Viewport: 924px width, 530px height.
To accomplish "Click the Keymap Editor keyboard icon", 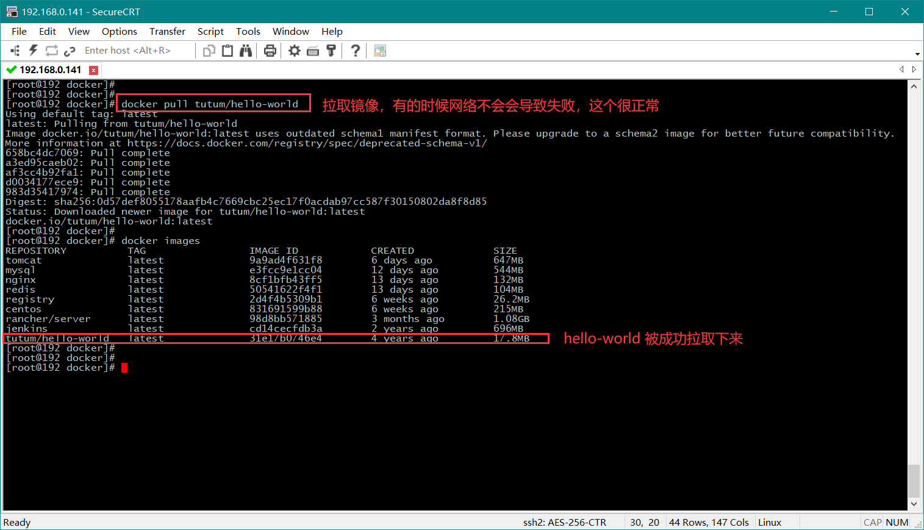I will pos(313,51).
